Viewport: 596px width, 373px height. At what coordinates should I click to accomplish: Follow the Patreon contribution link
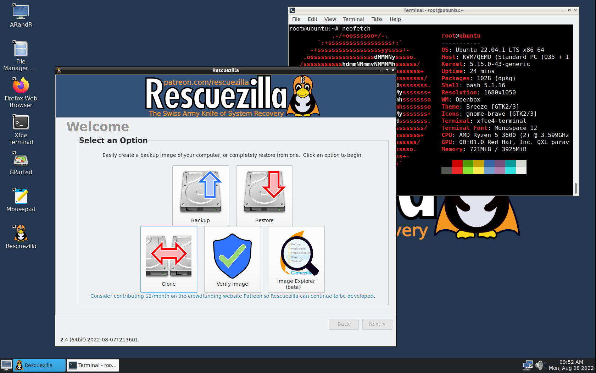point(233,296)
